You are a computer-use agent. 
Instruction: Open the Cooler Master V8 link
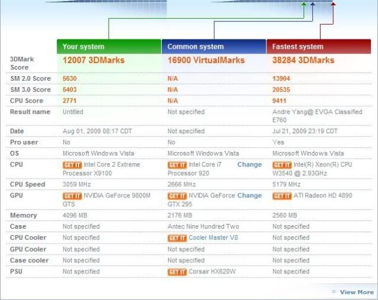coord(213,238)
